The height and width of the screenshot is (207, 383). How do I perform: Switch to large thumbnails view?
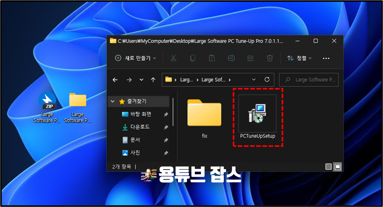coord(338,167)
